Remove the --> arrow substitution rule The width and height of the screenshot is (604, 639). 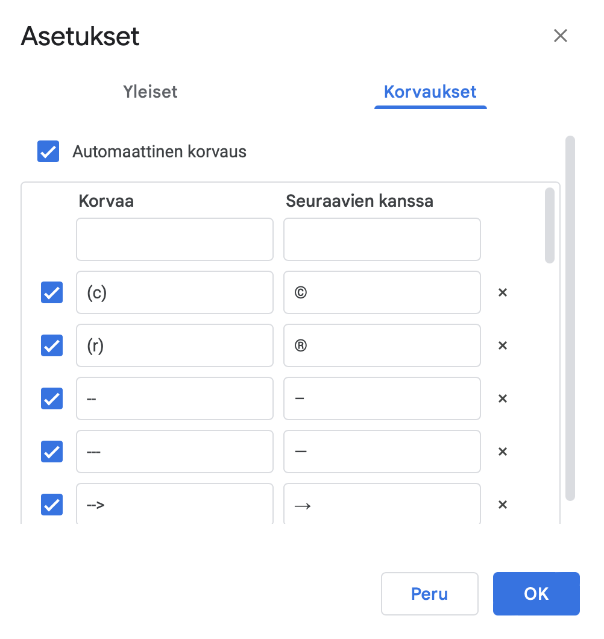click(503, 505)
